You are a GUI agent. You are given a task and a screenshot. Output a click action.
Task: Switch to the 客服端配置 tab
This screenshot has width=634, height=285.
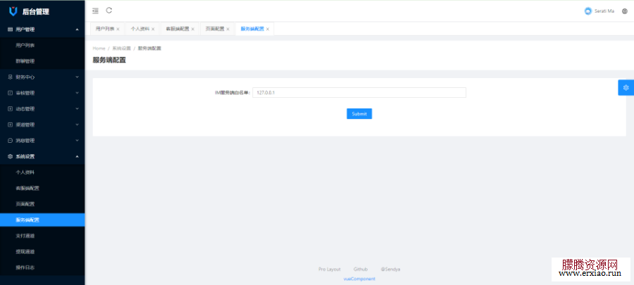[178, 29]
